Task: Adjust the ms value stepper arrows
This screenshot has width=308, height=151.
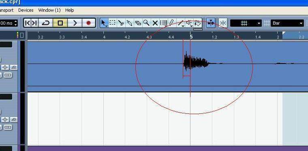Action: point(16,23)
